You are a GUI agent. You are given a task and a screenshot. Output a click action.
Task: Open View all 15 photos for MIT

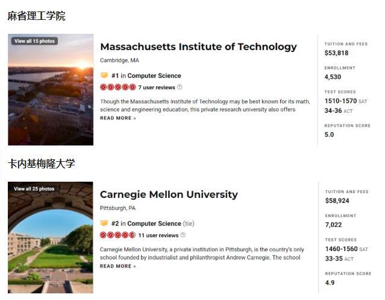pos(34,41)
